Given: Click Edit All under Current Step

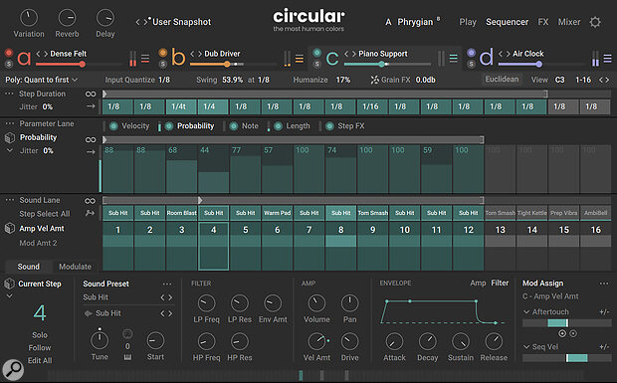Looking at the screenshot, I should [x=40, y=360].
